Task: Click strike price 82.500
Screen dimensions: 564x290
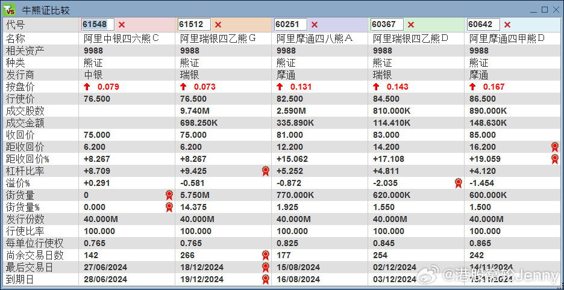Action: click(290, 99)
